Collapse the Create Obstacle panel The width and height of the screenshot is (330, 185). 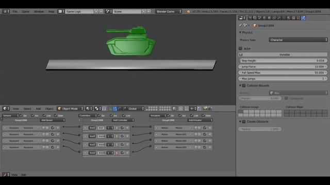click(x=240, y=122)
